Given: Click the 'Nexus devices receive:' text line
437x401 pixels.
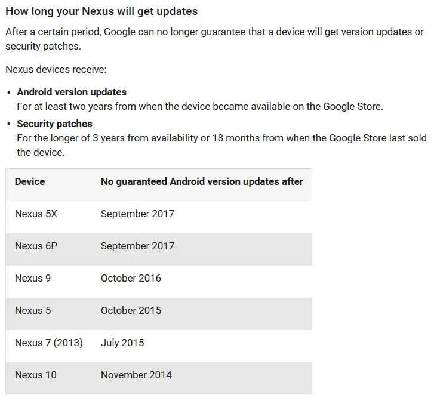Looking at the screenshot, I should pyautogui.click(x=56, y=69).
